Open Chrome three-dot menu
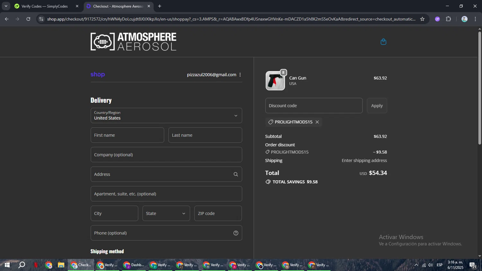The height and width of the screenshot is (271, 482). [476, 19]
